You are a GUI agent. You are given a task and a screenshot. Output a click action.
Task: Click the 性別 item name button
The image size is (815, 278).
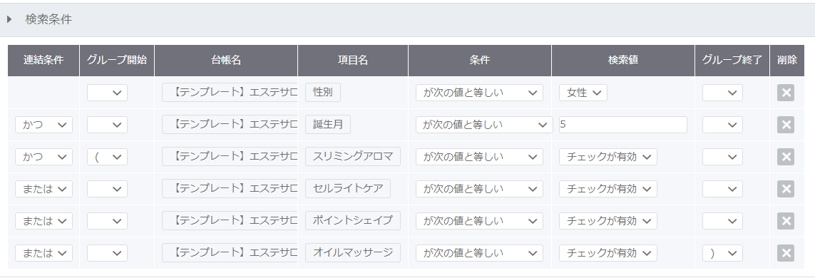tap(323, 93)
